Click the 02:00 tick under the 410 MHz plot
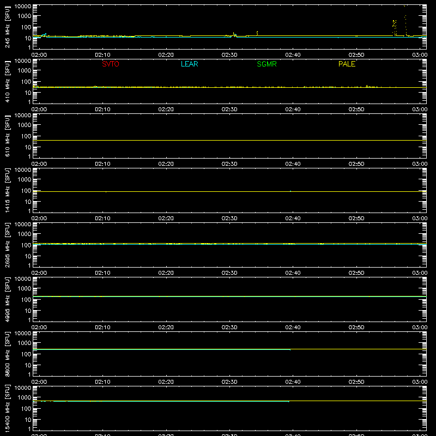Viewport: 436px width, 436px height. [39, 110]
